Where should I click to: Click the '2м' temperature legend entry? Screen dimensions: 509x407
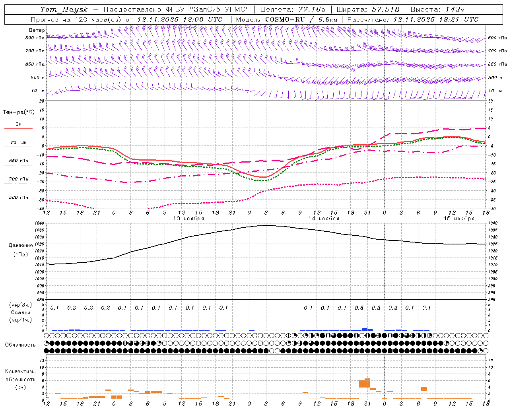pos(19,124)
